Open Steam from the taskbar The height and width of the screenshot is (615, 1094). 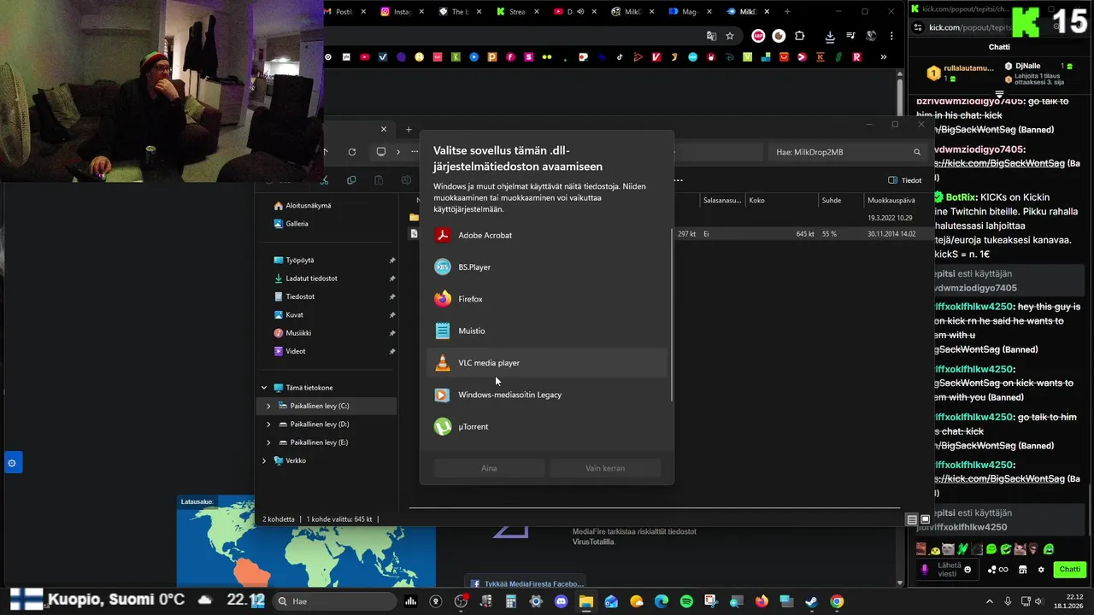click(811, 601)
